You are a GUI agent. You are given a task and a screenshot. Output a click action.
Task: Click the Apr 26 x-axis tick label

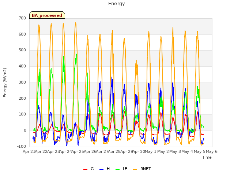pos(90,151)
